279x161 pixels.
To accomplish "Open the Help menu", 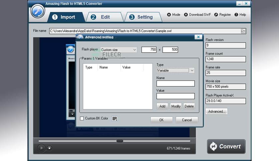I will click(240, 15).
